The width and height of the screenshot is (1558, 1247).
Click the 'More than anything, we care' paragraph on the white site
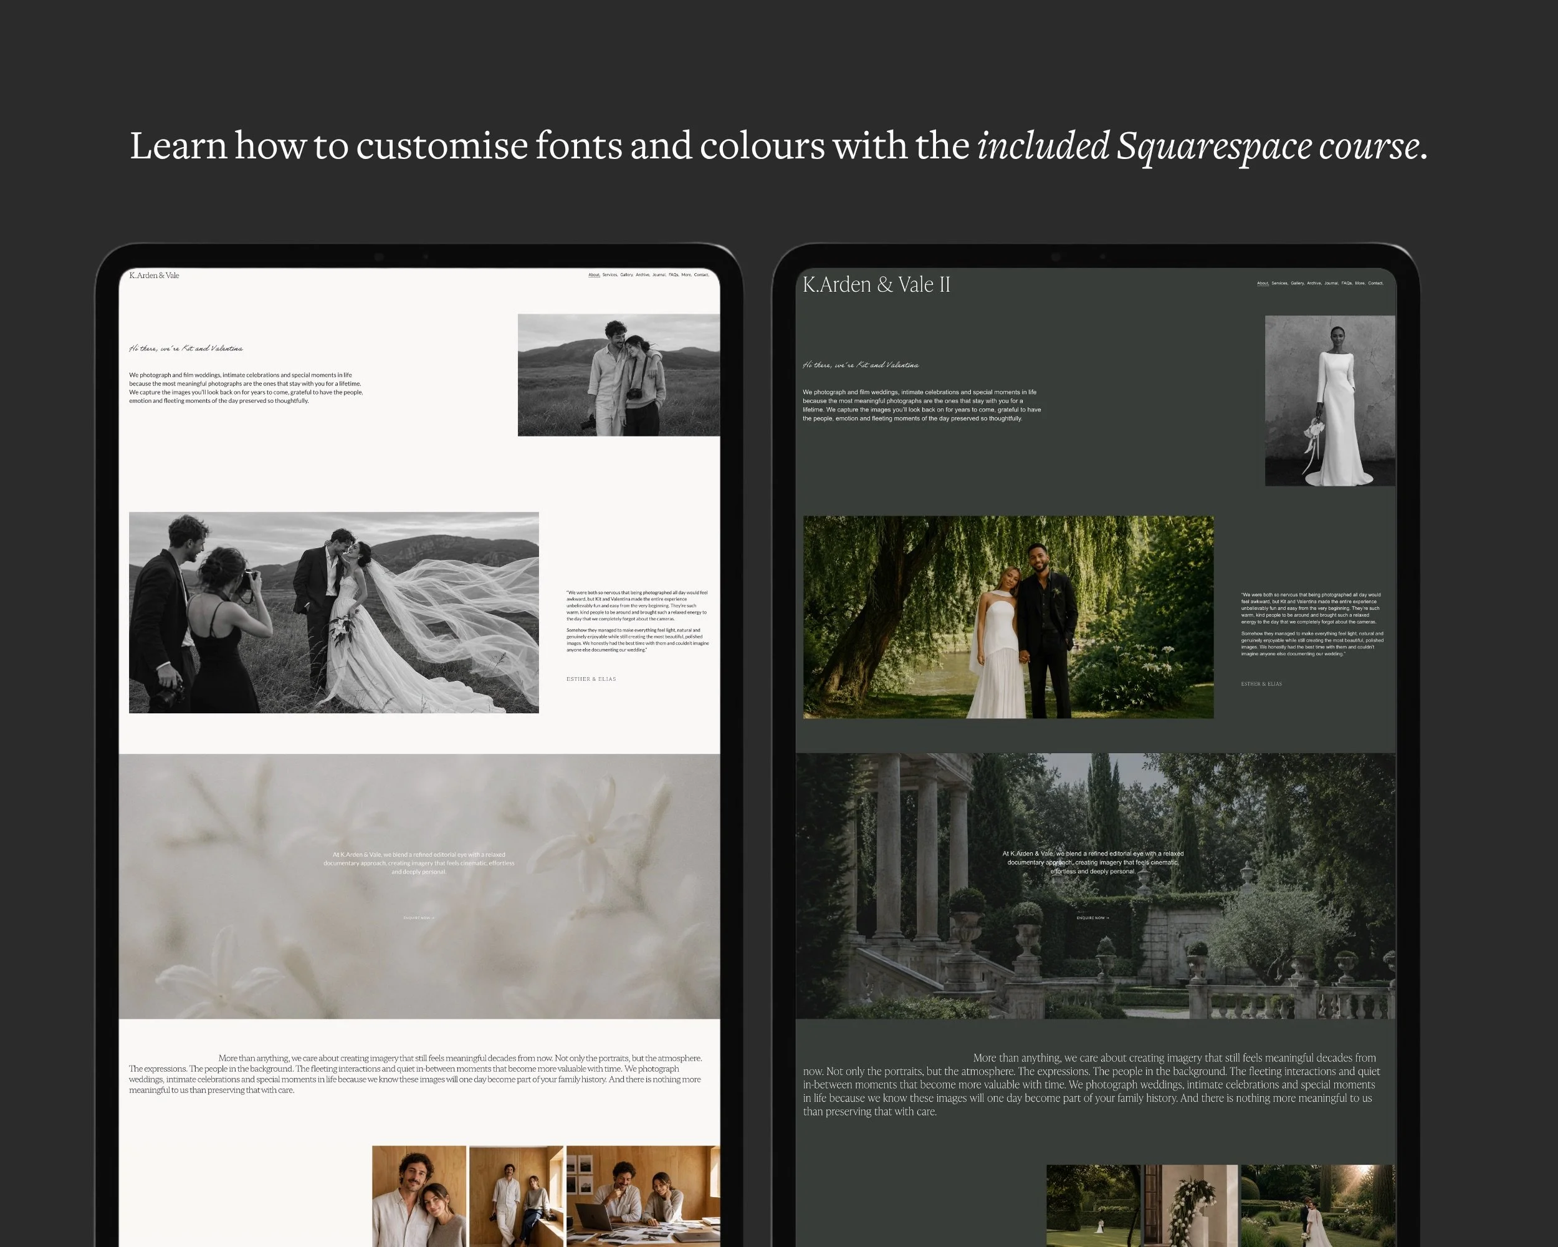416,1074
